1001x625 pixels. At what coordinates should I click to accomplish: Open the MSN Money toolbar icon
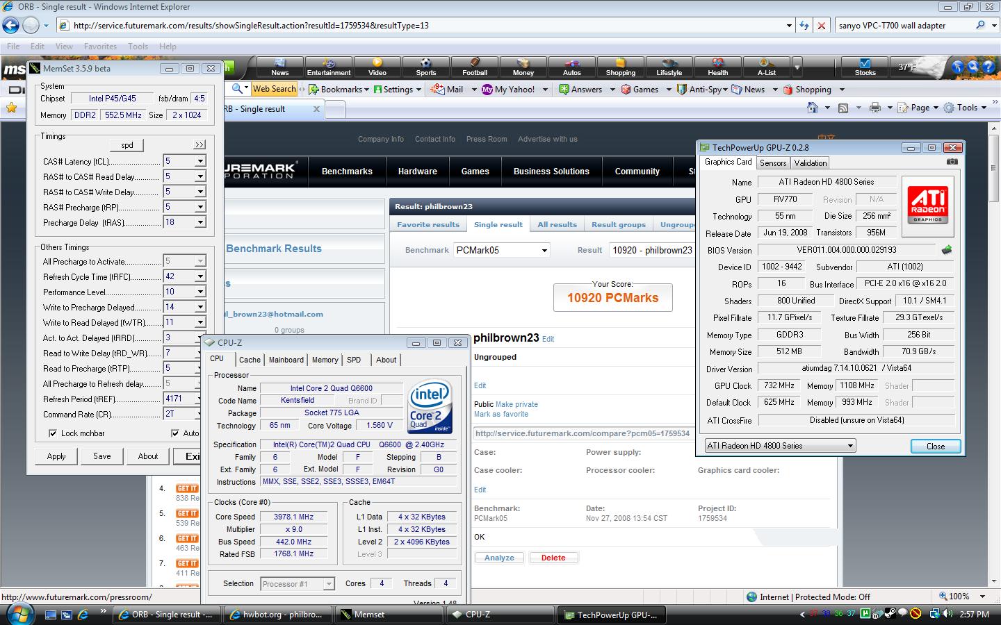tap(523, 67)
